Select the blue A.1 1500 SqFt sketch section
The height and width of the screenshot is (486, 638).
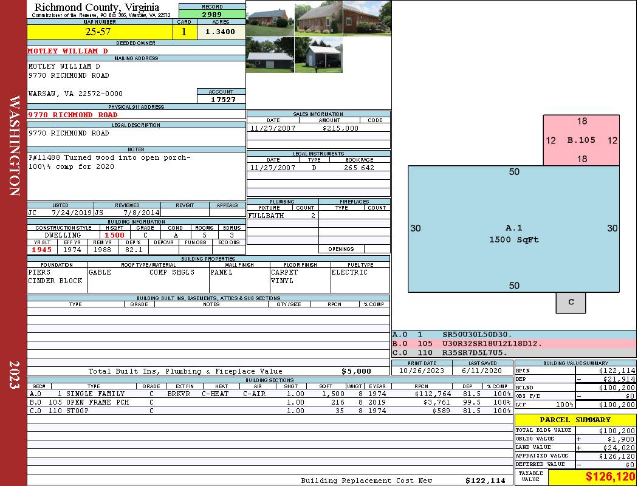(513, 229)
